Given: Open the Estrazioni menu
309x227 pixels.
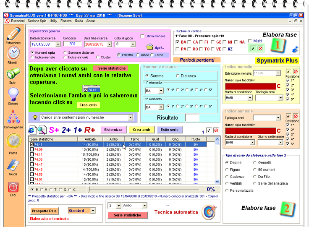Looking at the screenshot, I should [18, 21].
